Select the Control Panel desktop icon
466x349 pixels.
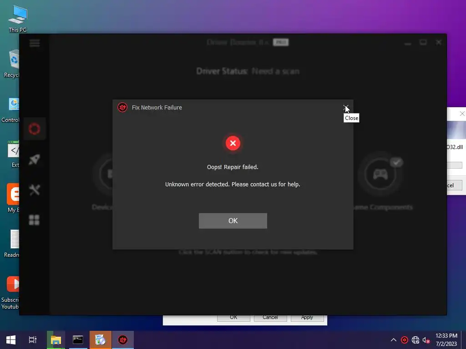tap(11, 109)
